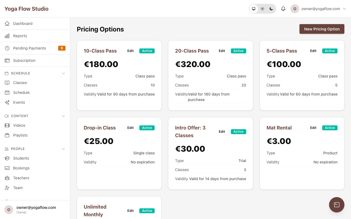
Task: Open the Dashboard home icon
Action: click(7, 24)
